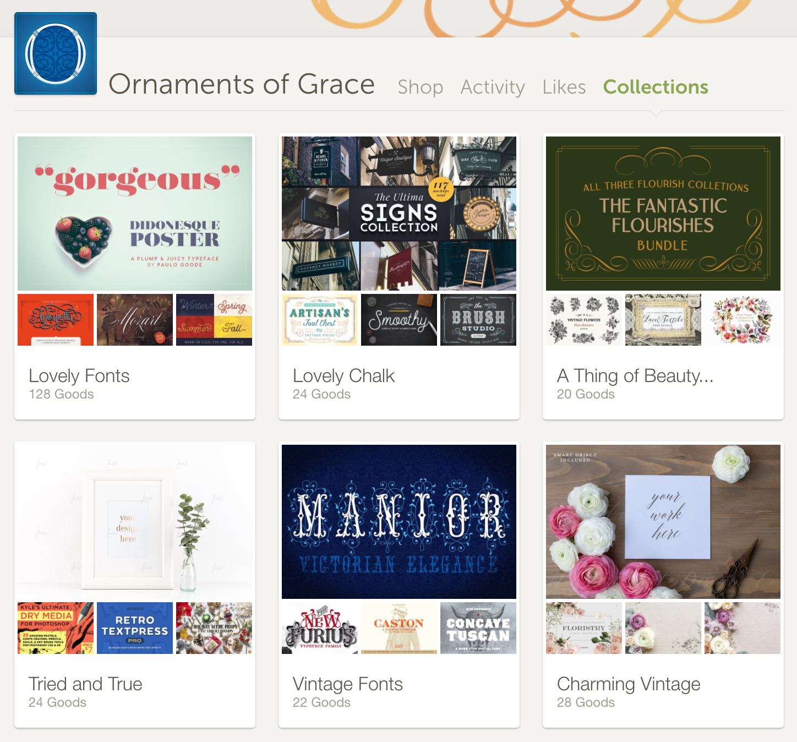797x742 pixels.
Task: Open the Vintage Fonts collection title
Action: coord(348,684)
